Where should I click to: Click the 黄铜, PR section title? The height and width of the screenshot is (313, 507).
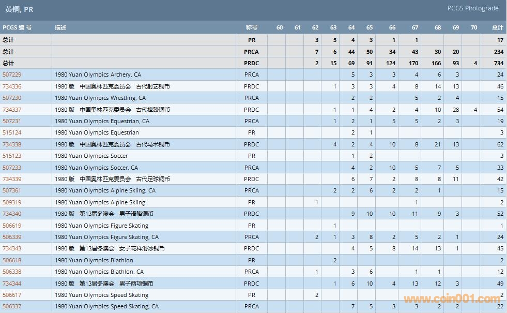pos(19,9)
